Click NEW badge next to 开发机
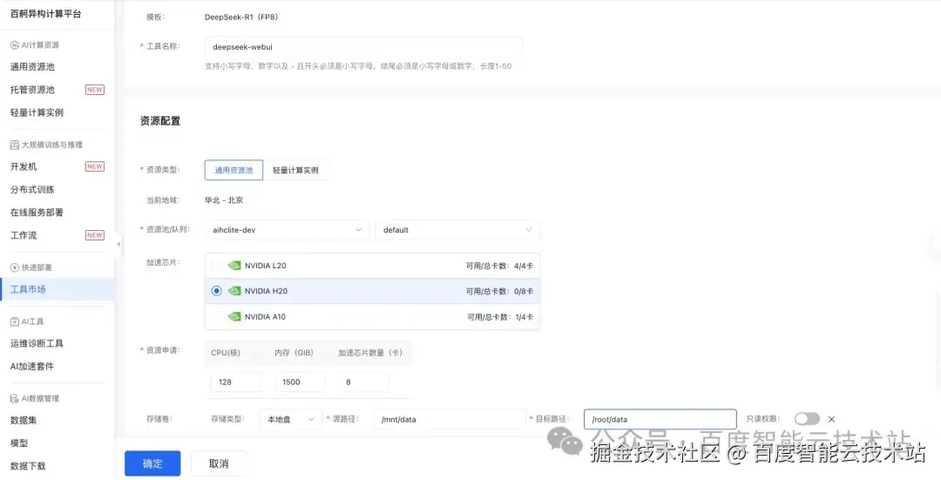Viewport: 941px width, 480px height. [x=95, y=166]
